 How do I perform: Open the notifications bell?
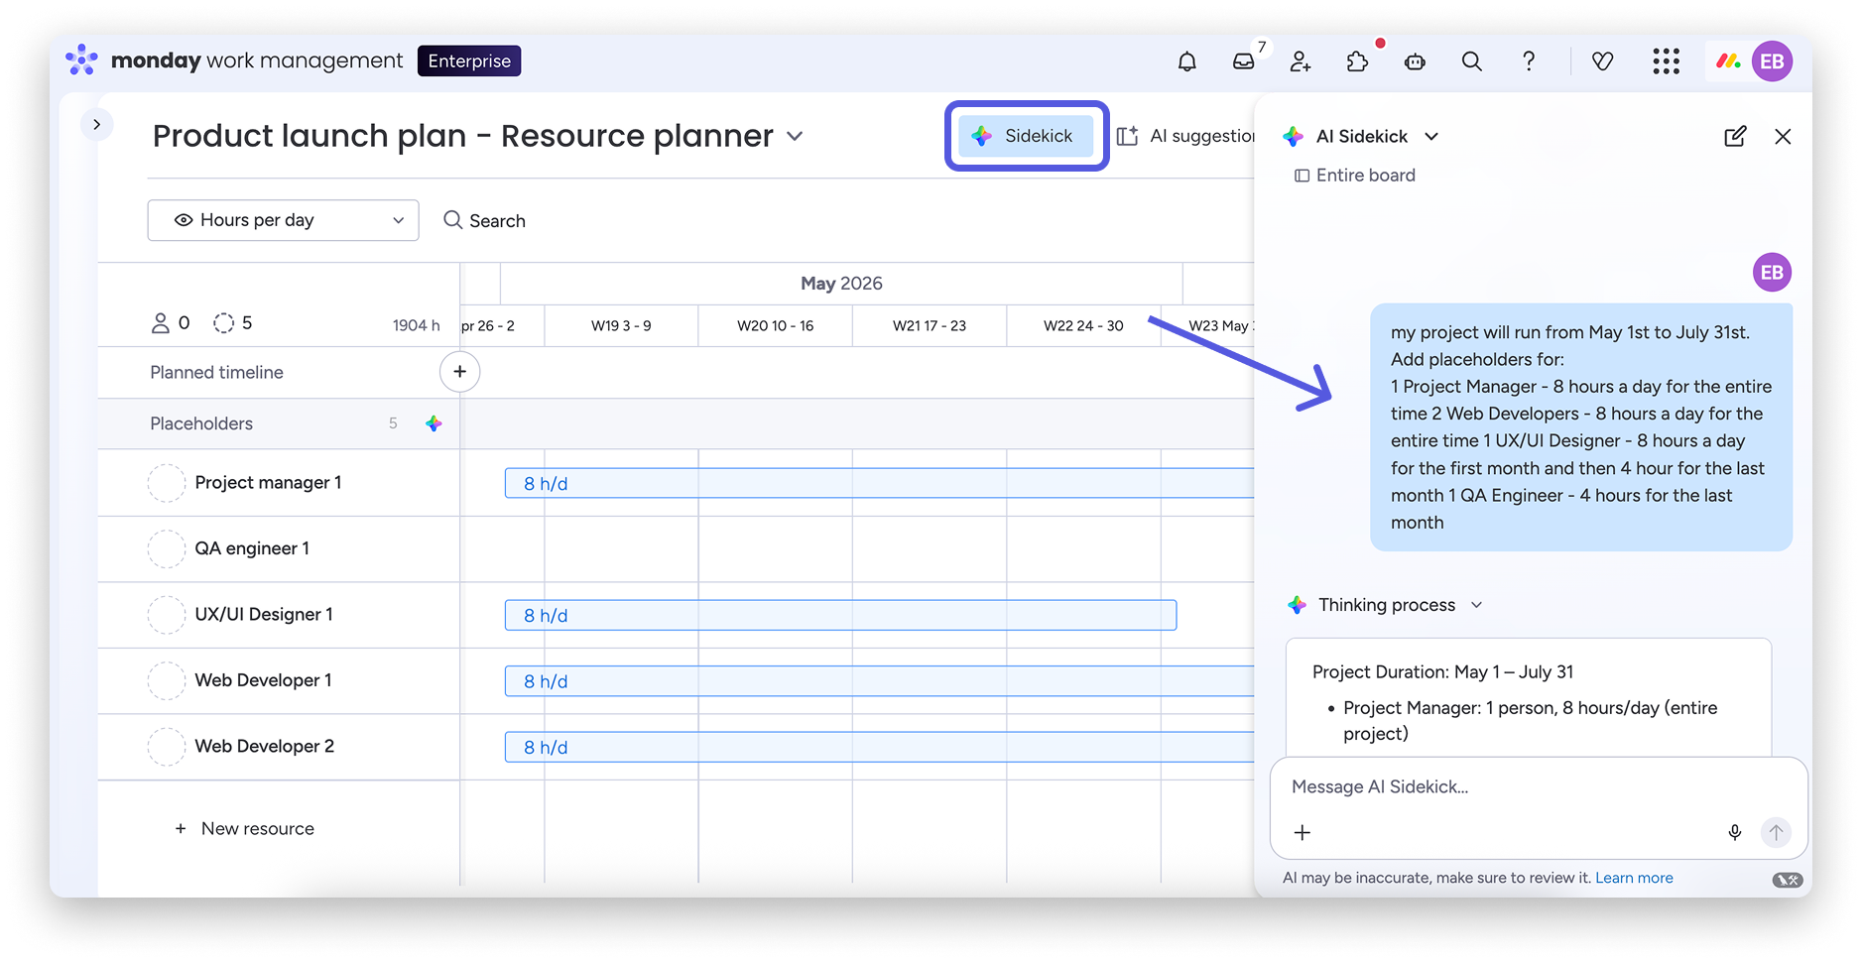click(x=1186, y=61)
